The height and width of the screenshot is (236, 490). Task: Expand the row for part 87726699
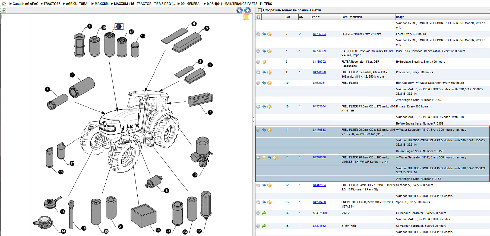(258, 51)
